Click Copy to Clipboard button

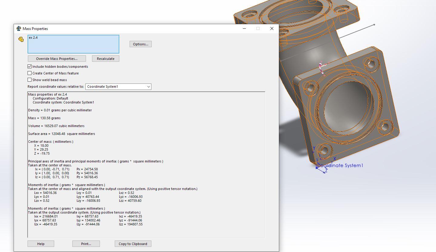click(x=133, y=244)
